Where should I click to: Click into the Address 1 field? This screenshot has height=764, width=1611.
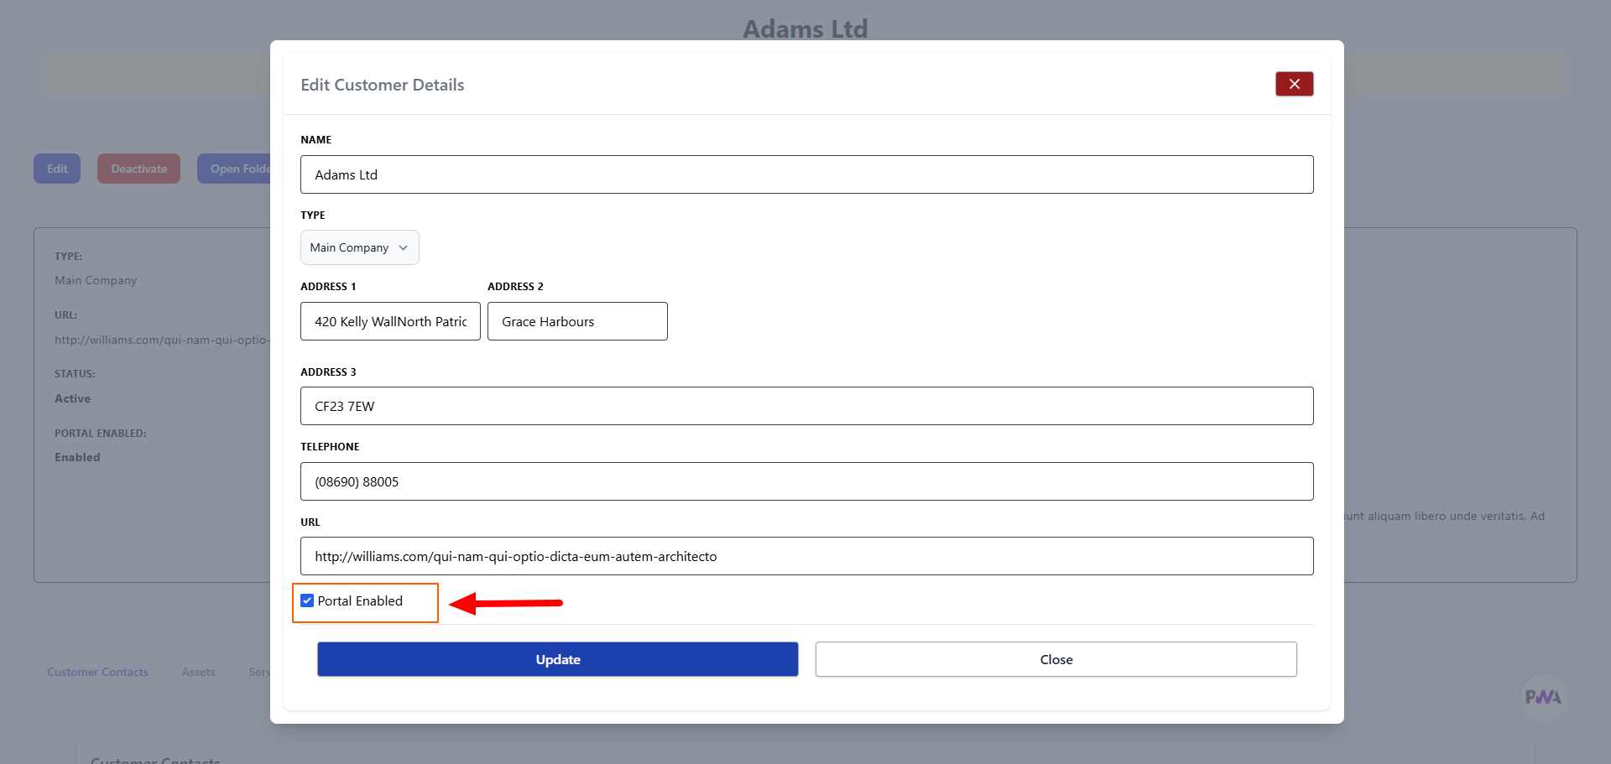tap(390, 321)
